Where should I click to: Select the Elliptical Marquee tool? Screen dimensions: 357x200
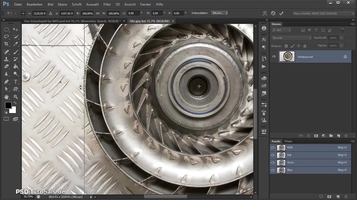[x=6, y=29]
